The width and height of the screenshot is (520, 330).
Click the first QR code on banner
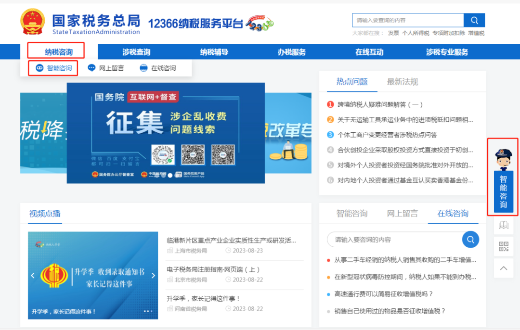click(163, 154)
